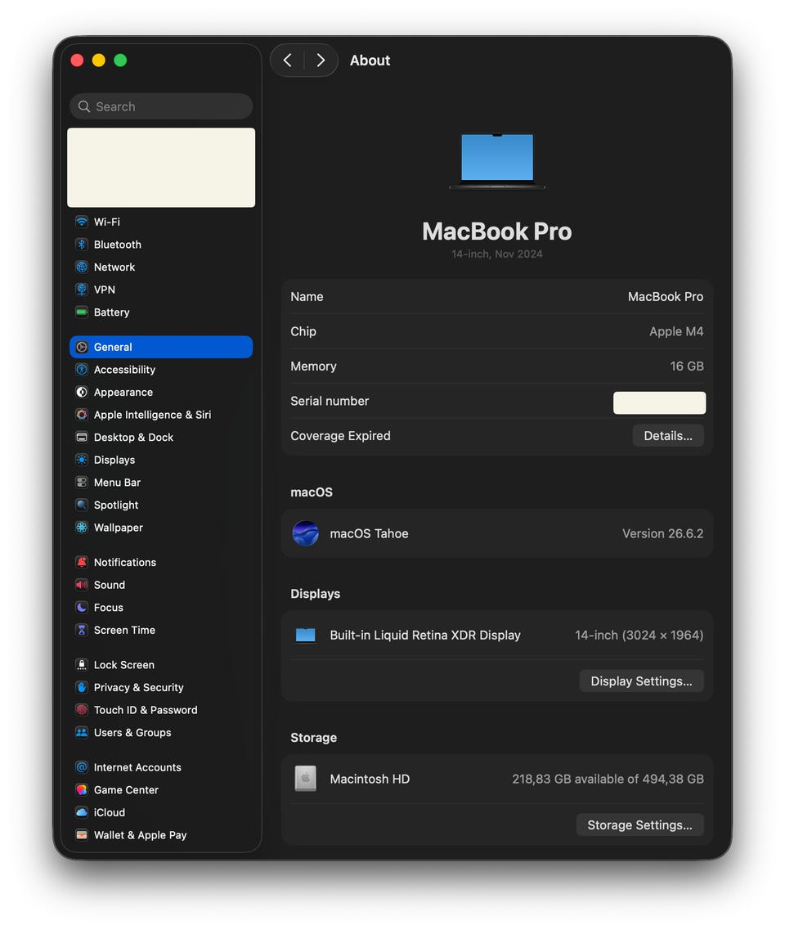Click the Users & Groups icon
The image size is (785, 930).
82,733
